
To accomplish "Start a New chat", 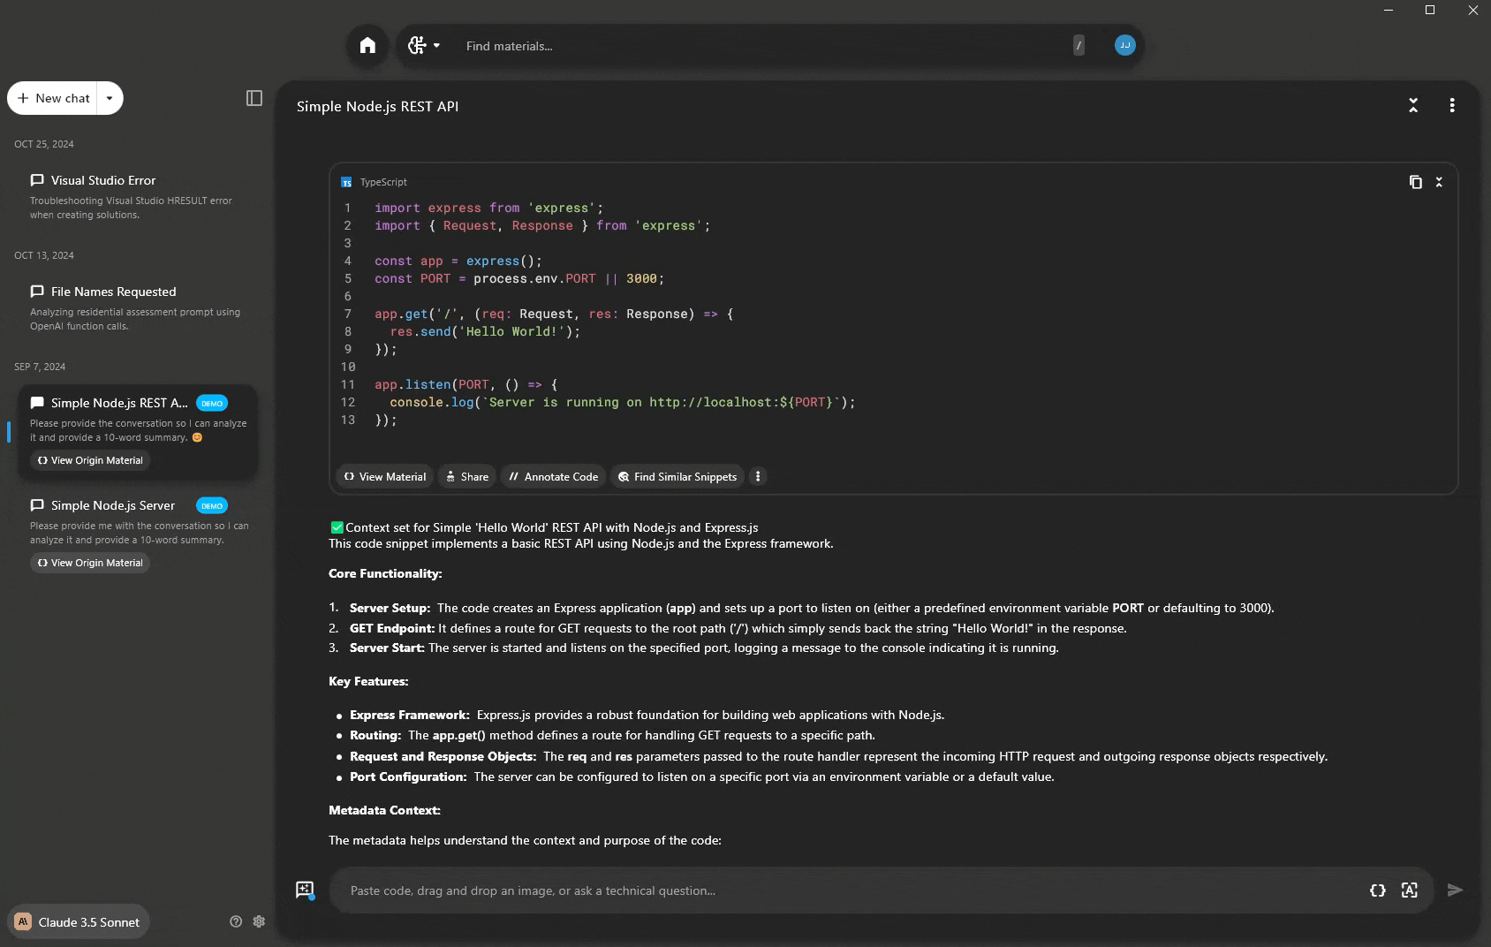I will (53, 98).
